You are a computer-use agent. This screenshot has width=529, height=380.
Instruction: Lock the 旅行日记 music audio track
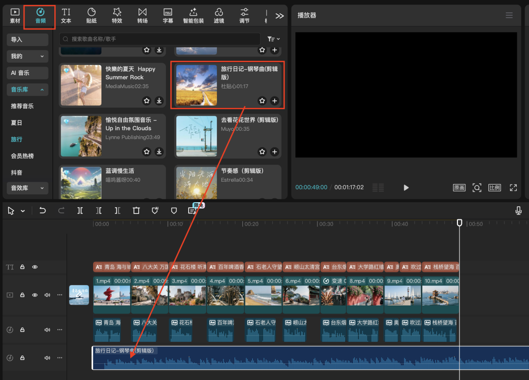(22, 358)
